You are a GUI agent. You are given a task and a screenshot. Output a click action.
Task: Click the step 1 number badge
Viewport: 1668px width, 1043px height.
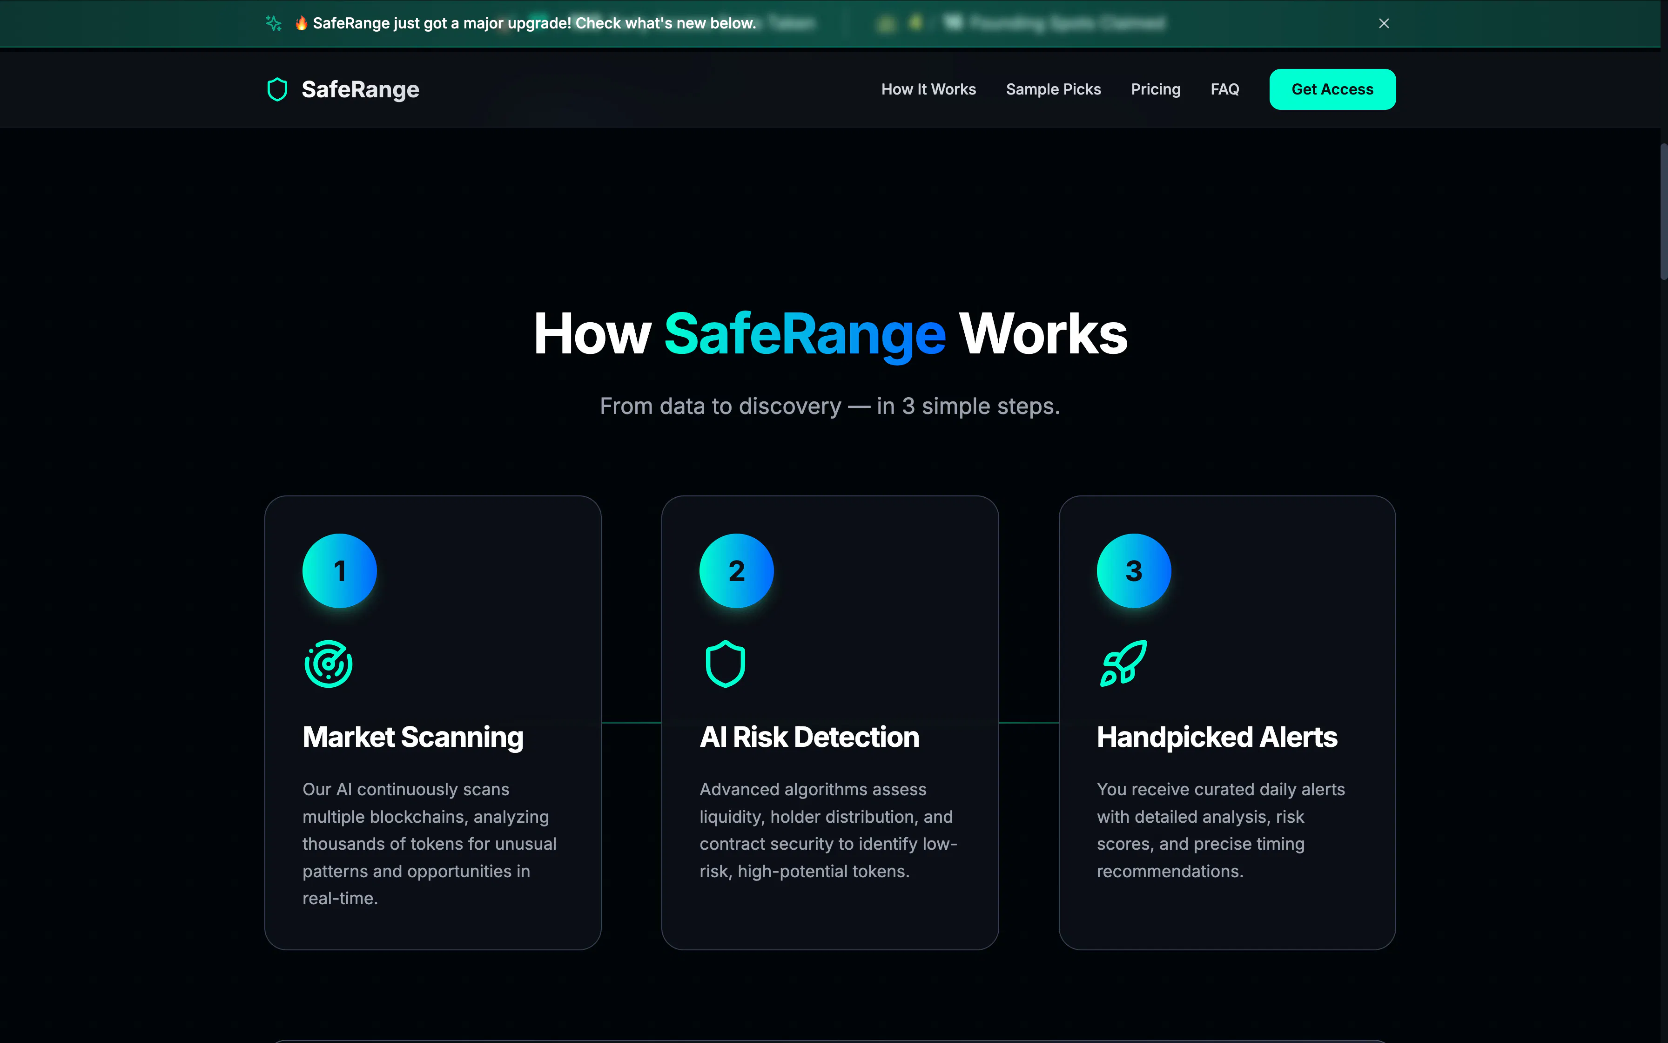pos(340,570)
